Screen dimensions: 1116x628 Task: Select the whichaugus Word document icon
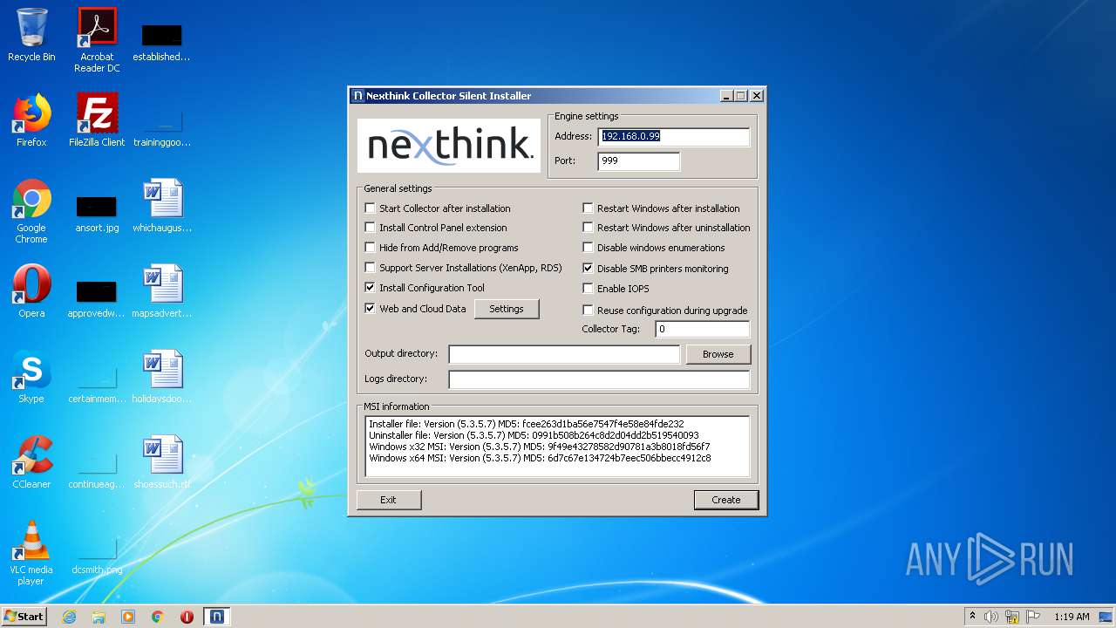[162, 206]
